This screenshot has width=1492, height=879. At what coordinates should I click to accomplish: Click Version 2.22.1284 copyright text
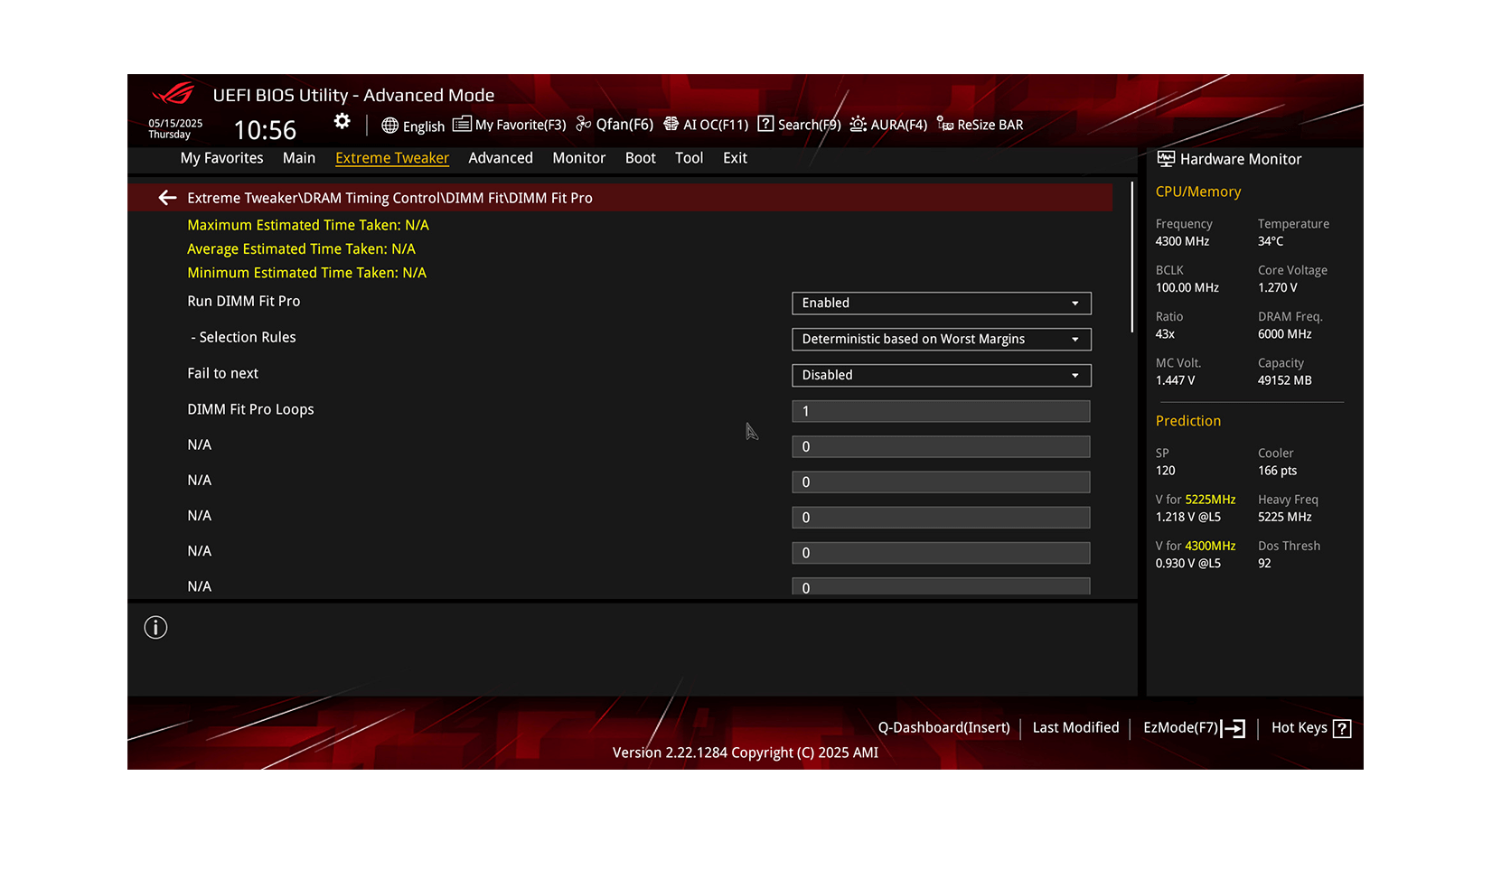click(745, 753)
